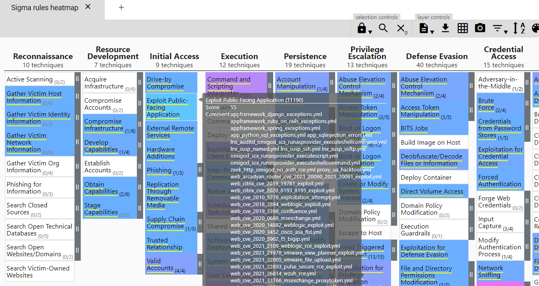Expand Compromise Infrastructure sub-techniques handle
This screenshot has height=286, width=539.
point(139,125)
